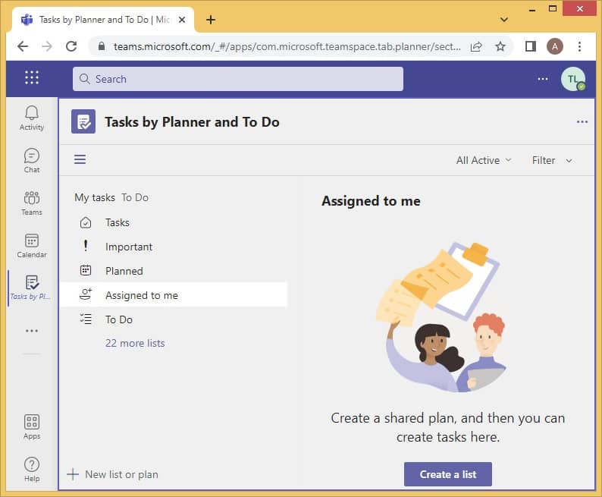Select the Tasks list
Viewport: 602px width, 497px height.
pos(173,223)
